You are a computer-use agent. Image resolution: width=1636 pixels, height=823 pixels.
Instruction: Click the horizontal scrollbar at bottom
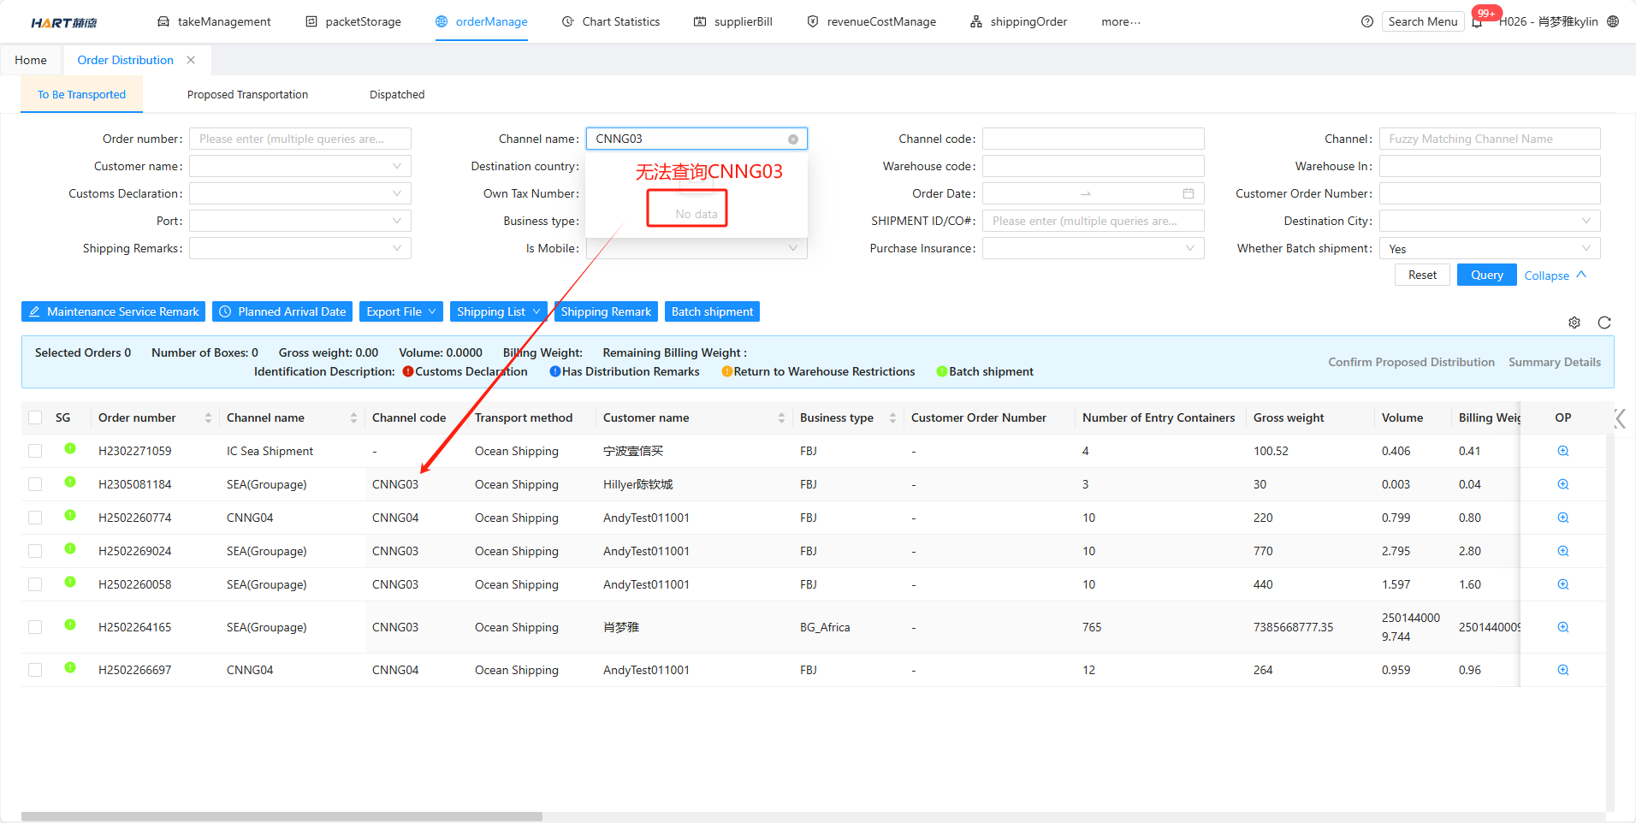click(x=282, y=816)
